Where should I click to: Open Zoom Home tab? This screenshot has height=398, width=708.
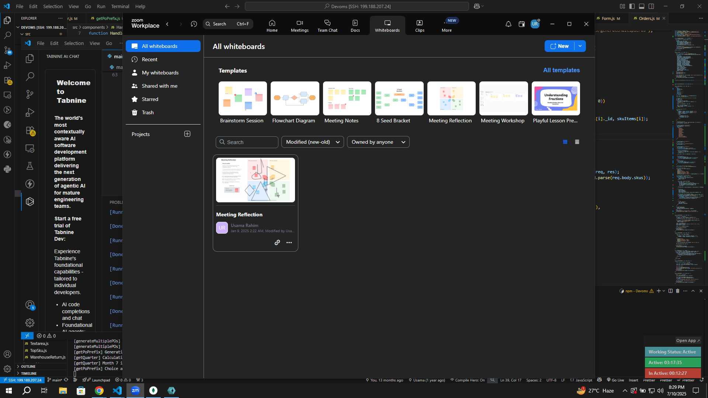pyautogui.click(x=272, y=26)
